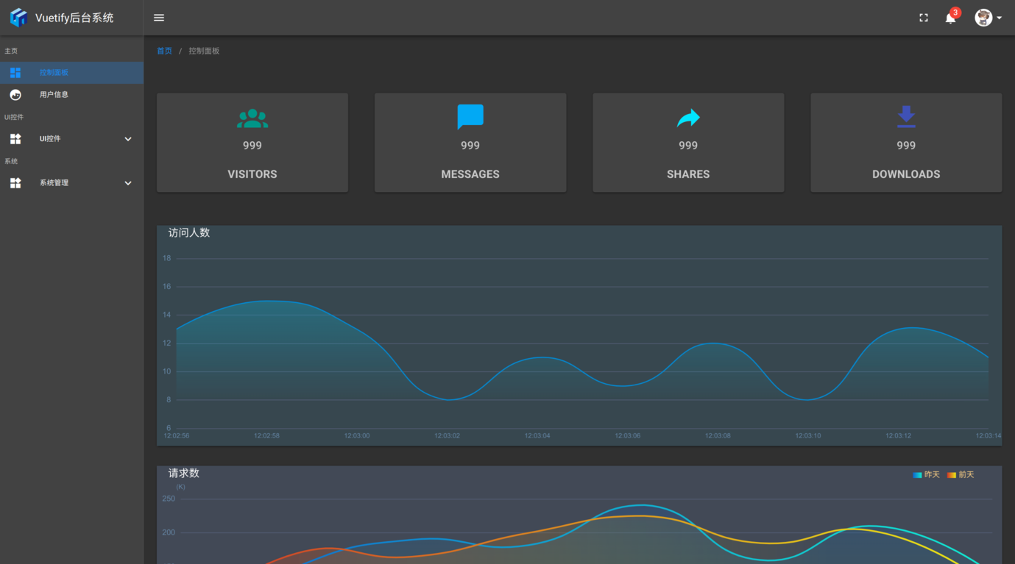Image resolution: width=1015 pixels, height=564 pixels.
Task: Click the DOWNLOADS card label
Action: pyautogui.click(x=906, y=174)
